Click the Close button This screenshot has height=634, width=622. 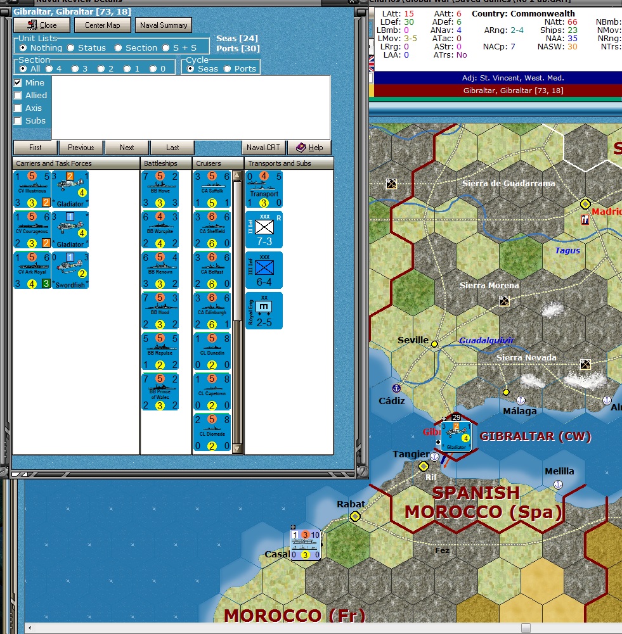click(42, 25)
